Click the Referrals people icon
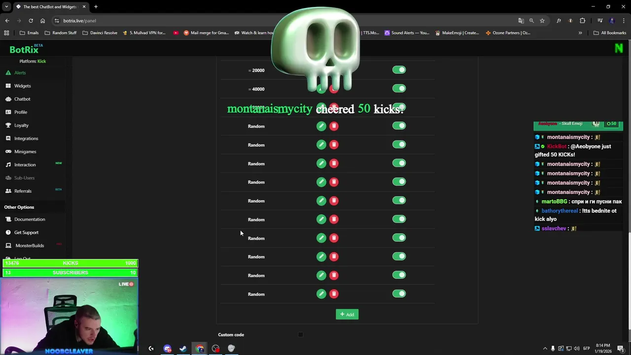This screenshot has width=631, height=355. click(8, 191)
